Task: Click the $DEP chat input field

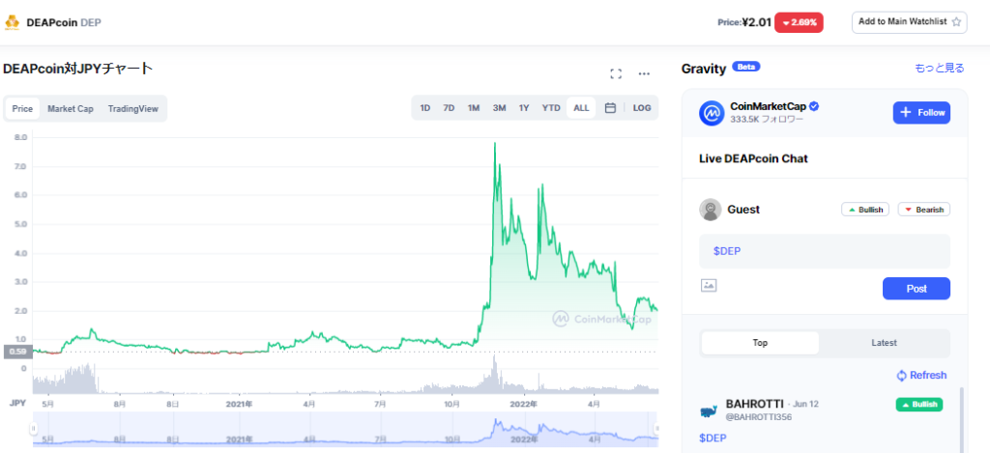Action: click(x=825, y=251)
